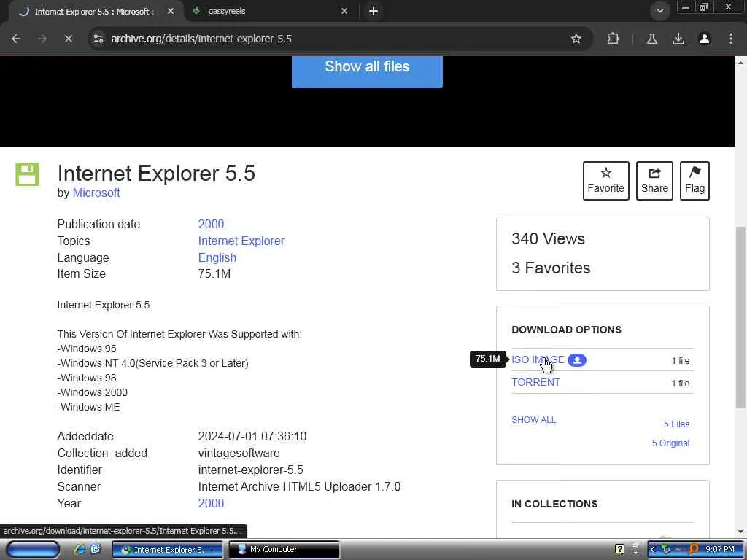The height and width of the screenshot is (560, 747).
Task: Click the browser back arrow
Action: 16,39
